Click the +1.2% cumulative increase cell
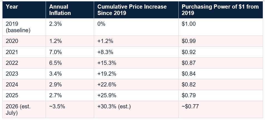Viewport: 265px width, 120px height. [136, 41]
